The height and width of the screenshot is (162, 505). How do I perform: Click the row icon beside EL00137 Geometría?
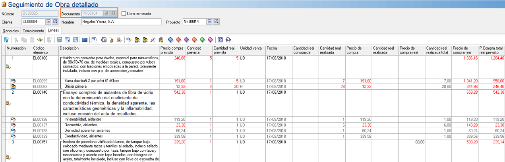13,125
